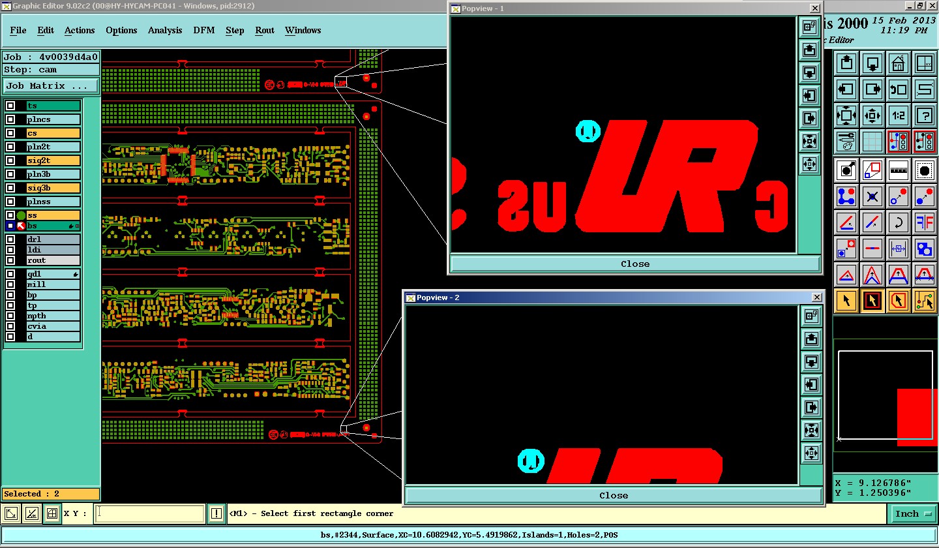The width and height of the screenshot is (939, 548).
Task: Click the blue connected dots icon
Action: pos(846,196)
